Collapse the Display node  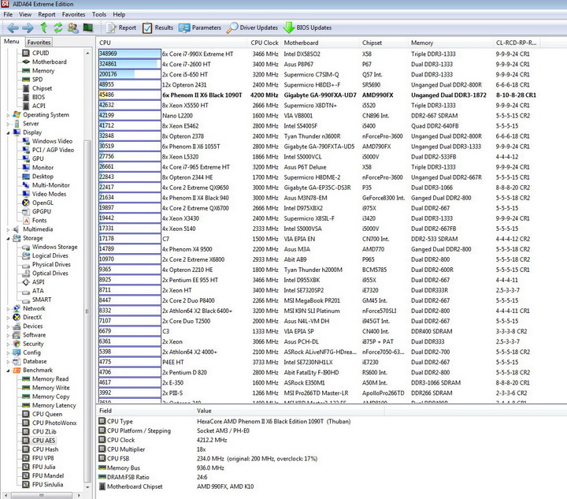(9, 132)
